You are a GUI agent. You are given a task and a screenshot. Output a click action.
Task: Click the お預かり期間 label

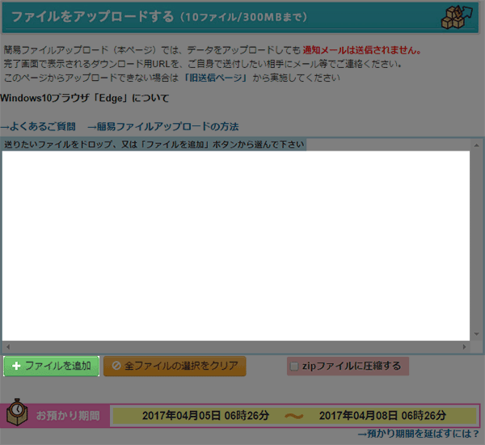pos(68,416)
